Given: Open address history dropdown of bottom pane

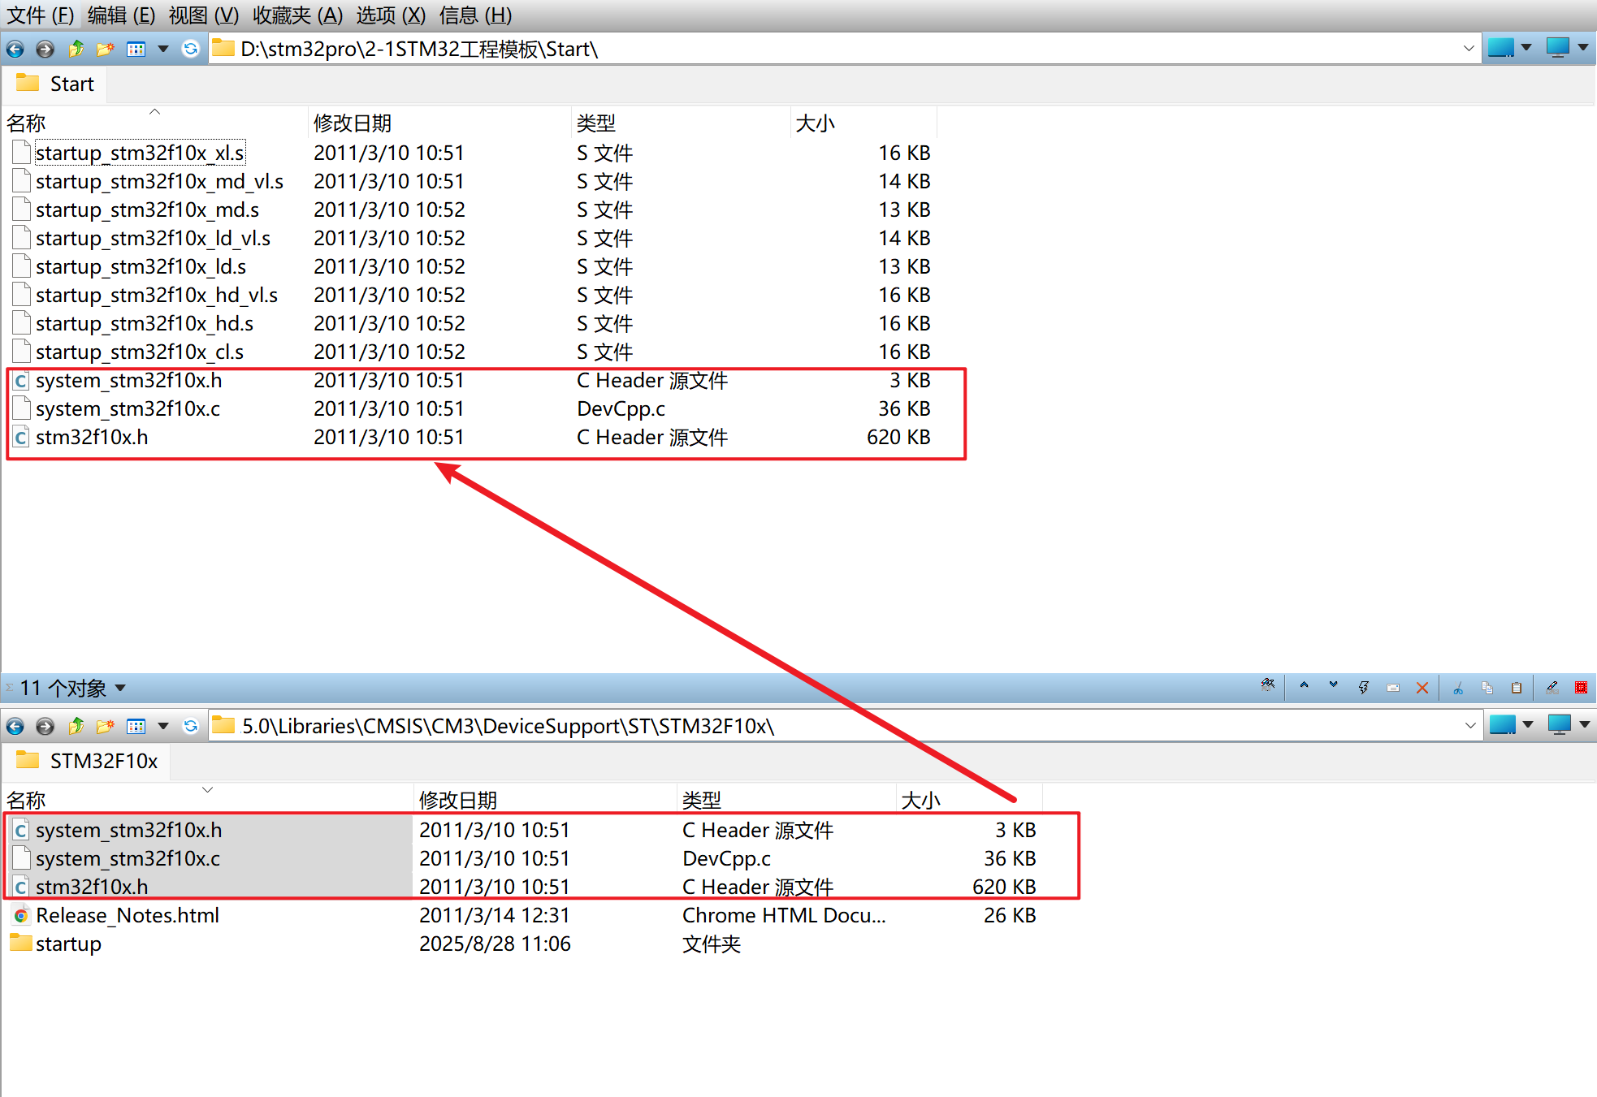Looking at the screenshot, I should [1470, 726].
